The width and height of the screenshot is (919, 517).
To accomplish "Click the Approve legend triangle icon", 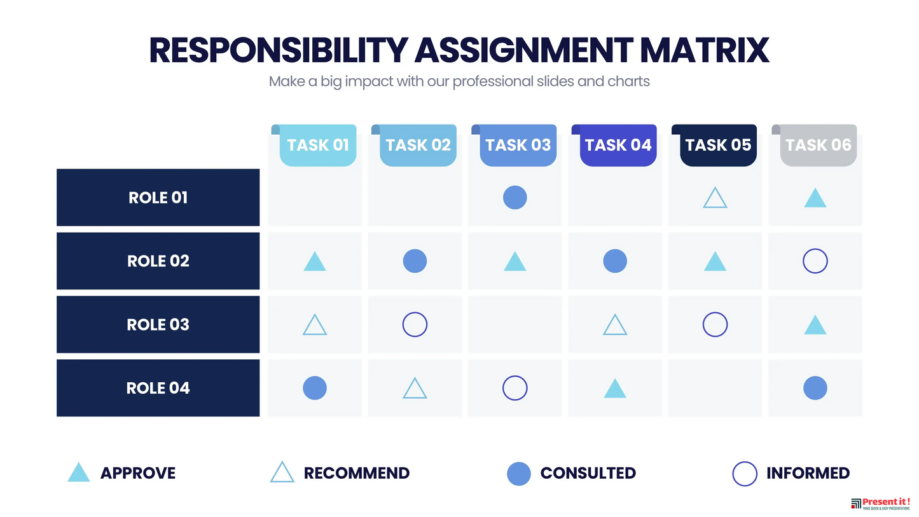I will 79,472.
